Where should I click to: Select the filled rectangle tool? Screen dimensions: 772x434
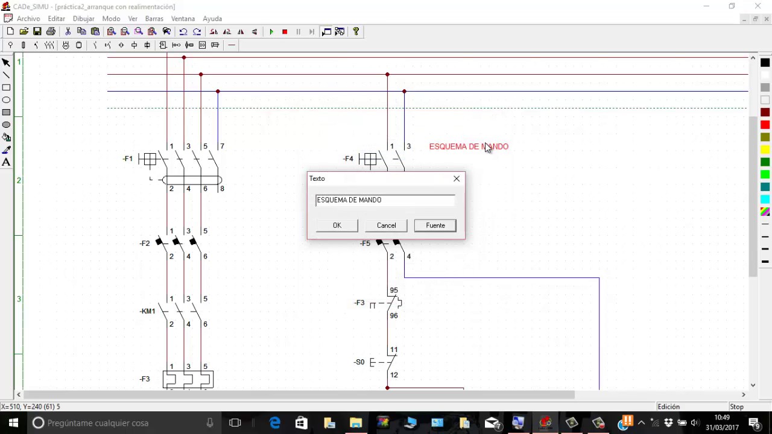pyautogui.click(x=7, y=112)
